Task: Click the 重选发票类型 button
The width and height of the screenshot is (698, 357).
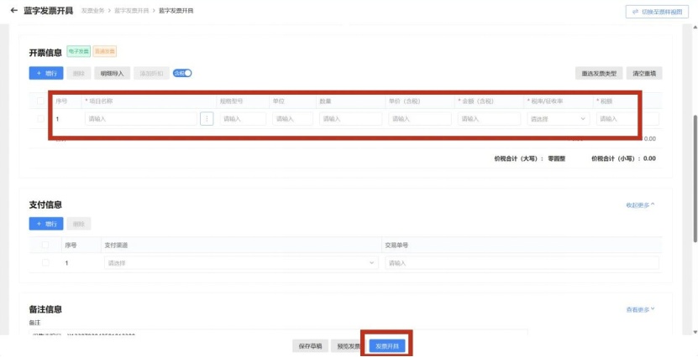Action: [599, 74]
